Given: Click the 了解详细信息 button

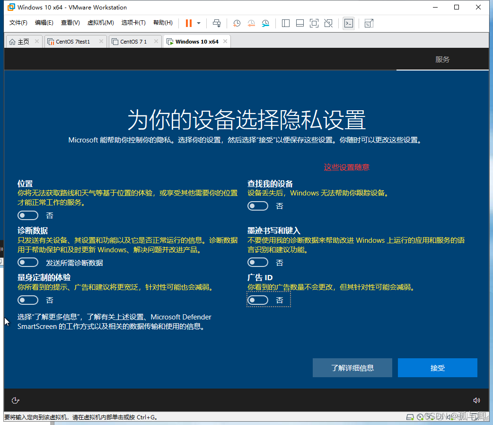Looking at the screenshot, I should 352,368.
